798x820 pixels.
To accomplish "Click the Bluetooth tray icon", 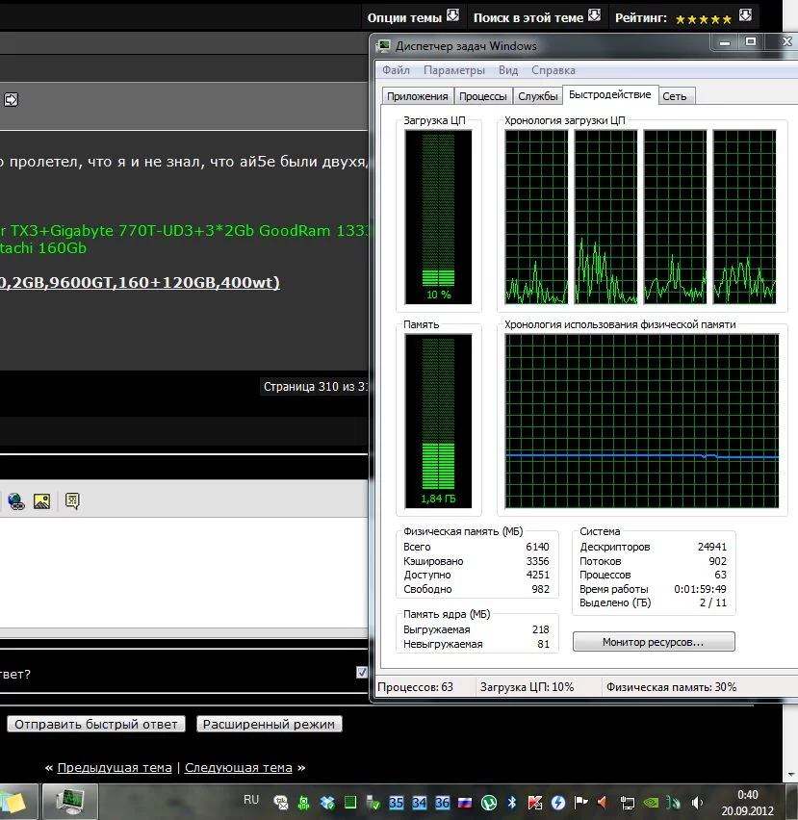I will 512,802.
